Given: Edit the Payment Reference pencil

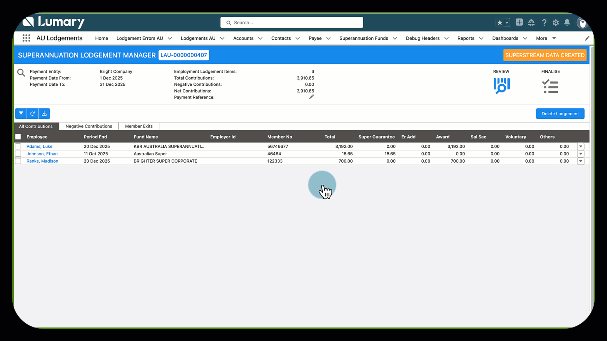Looking at the screenshot, I should pyautogui.click(x=311, y=97).
